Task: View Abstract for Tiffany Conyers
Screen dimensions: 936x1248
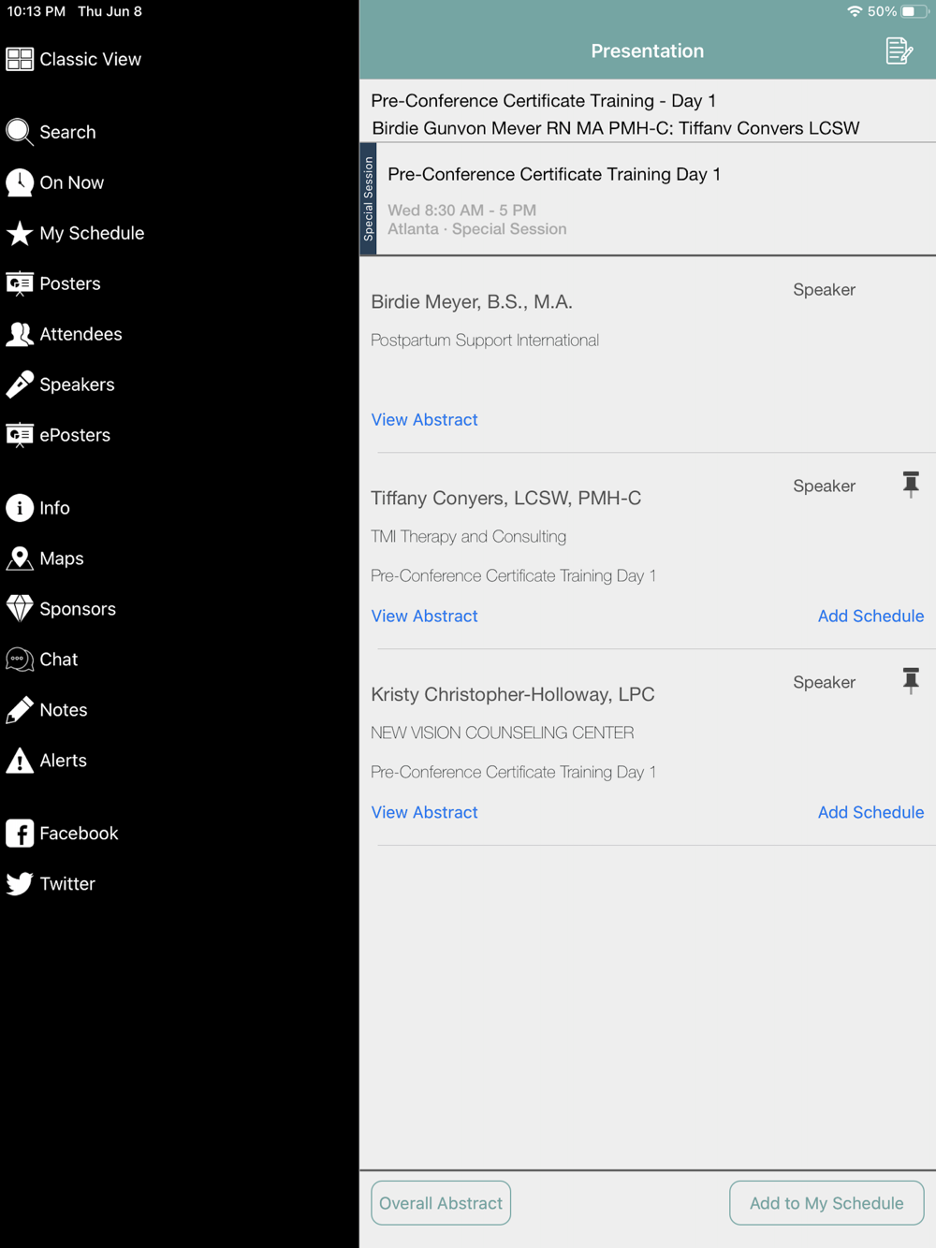Action: (x=424, y=617)
